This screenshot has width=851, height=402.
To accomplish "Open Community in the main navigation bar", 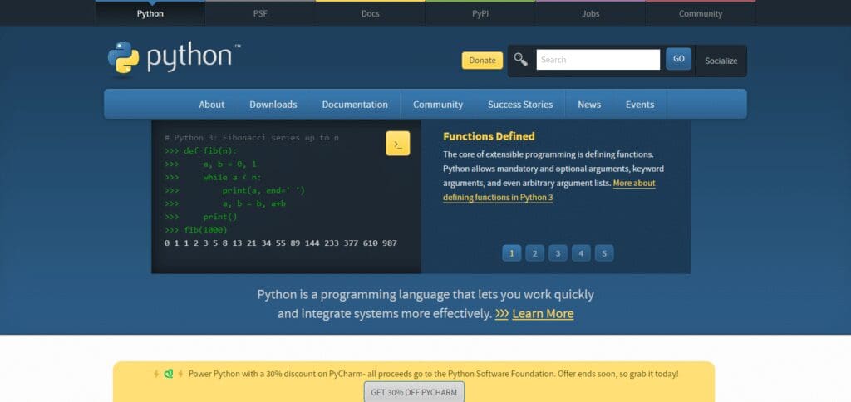I will coord(438,105).
